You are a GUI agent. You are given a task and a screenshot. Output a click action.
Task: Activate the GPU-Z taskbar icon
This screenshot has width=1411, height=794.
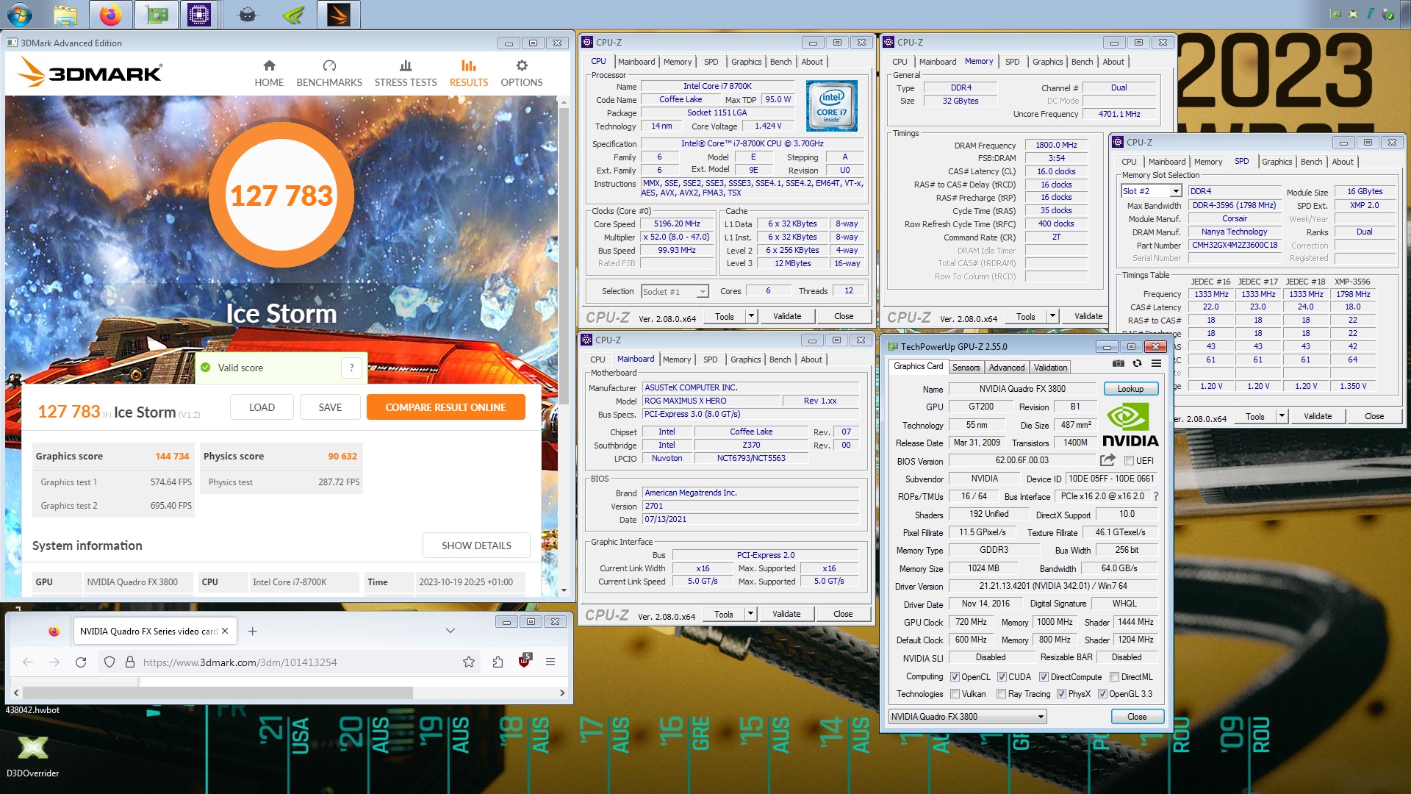157,14
